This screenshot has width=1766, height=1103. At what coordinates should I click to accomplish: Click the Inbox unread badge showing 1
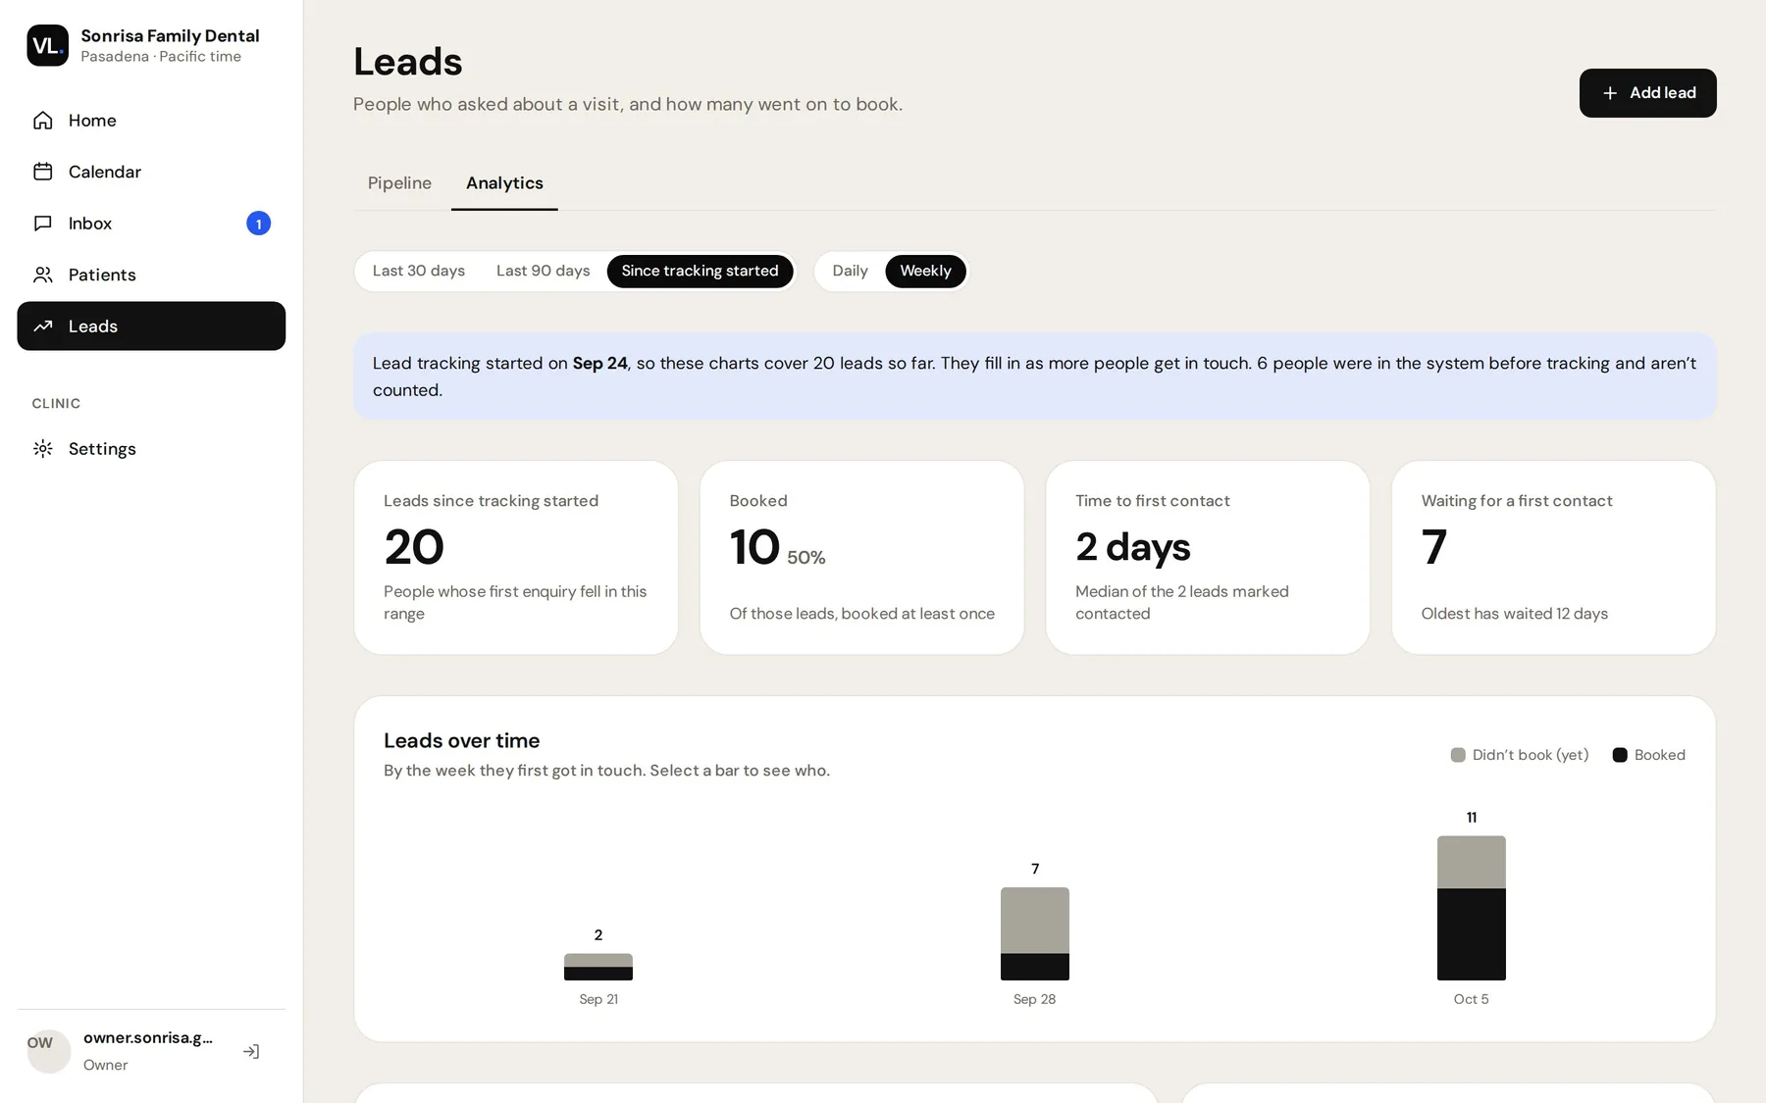point(258,224)
